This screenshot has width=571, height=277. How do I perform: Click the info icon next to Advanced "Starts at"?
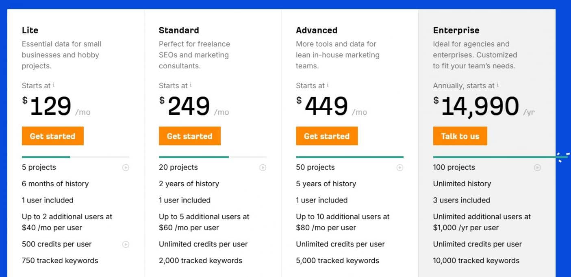[328, 85]
